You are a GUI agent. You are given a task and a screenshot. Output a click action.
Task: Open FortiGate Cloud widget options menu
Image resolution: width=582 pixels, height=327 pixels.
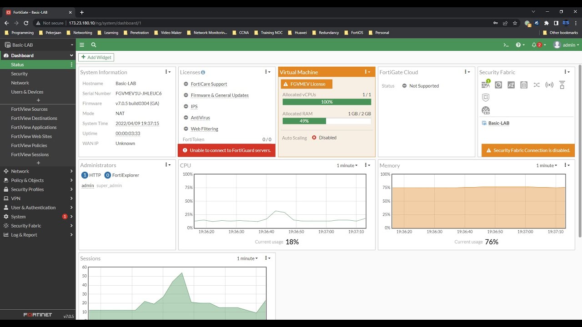(x=467, y=72)
